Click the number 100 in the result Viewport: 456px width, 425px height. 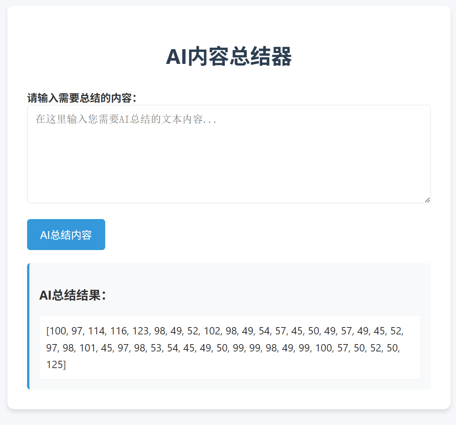point(58,331)
